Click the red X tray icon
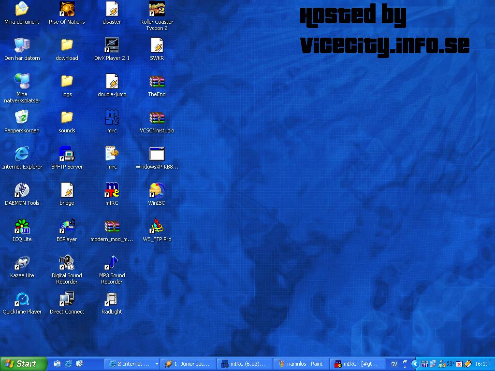The width and height of the screenshot is (495, 371). point(459,364)
